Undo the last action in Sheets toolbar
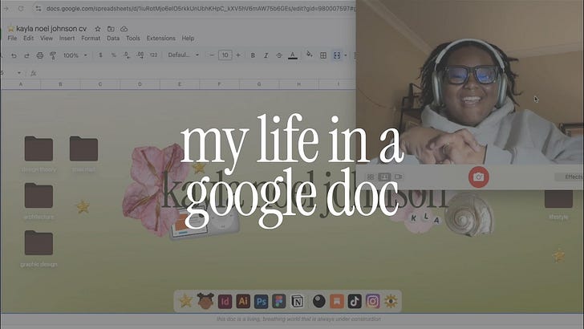The width and height of the screenshot is (584, 329). point(14,55)
